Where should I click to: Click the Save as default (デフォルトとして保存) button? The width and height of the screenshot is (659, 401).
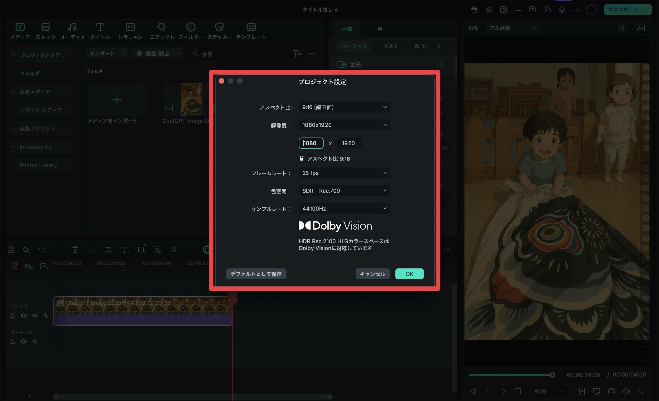pos(256,274)
